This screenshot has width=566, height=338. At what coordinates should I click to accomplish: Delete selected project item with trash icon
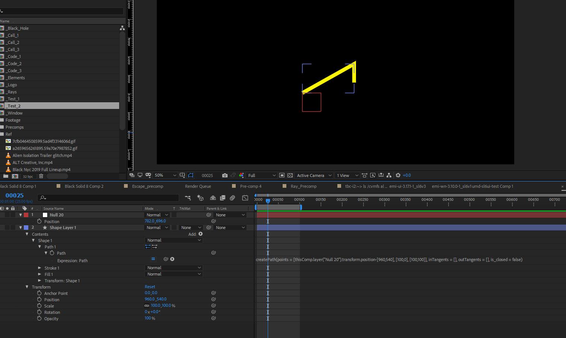click(41, 176)
